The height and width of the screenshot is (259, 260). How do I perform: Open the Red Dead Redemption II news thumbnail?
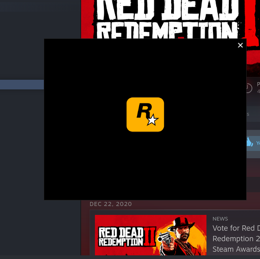pos(150,235)
